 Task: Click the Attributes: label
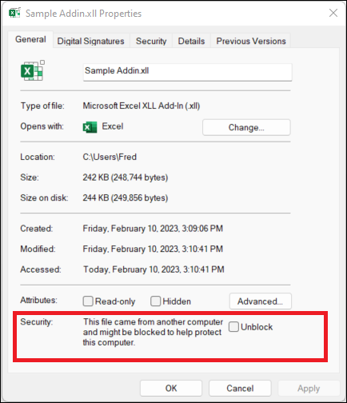click(38, 300)
